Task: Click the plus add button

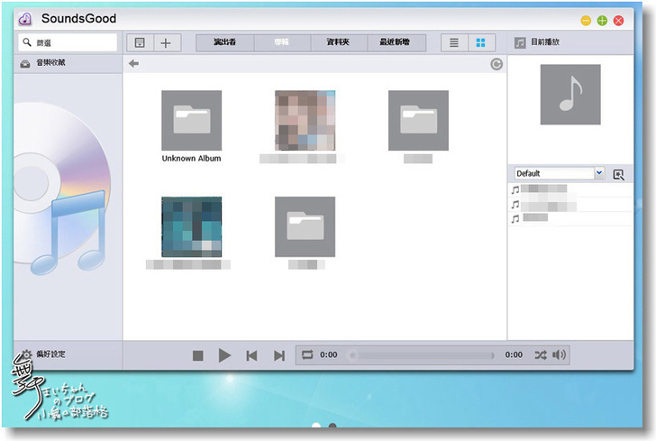Action: click(166, 42)
